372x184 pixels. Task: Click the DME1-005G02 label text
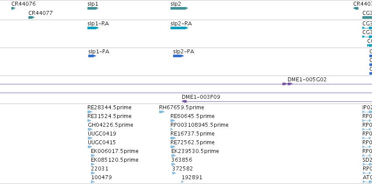(307, 80)
